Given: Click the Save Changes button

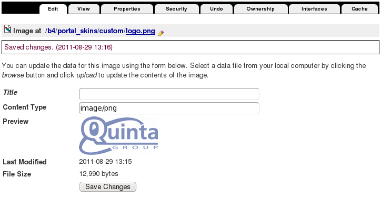Looking at the screenshot, I should [108, 187].
